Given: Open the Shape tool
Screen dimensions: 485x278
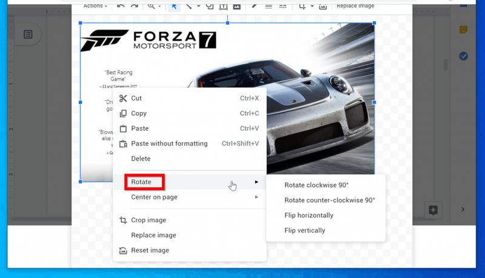Looking at the screenshot, I should (210, 6).
